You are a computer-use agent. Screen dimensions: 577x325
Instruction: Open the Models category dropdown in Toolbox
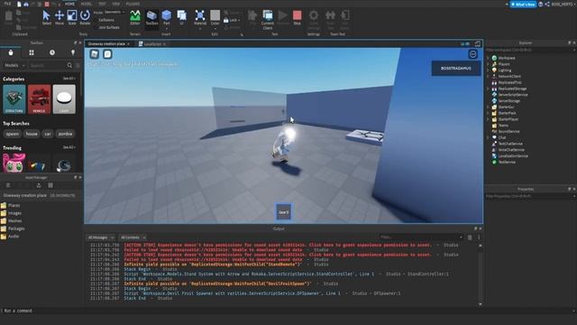click(14, 65)
